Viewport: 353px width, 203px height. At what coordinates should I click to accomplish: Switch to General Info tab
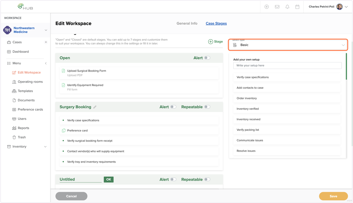point(187,23)
